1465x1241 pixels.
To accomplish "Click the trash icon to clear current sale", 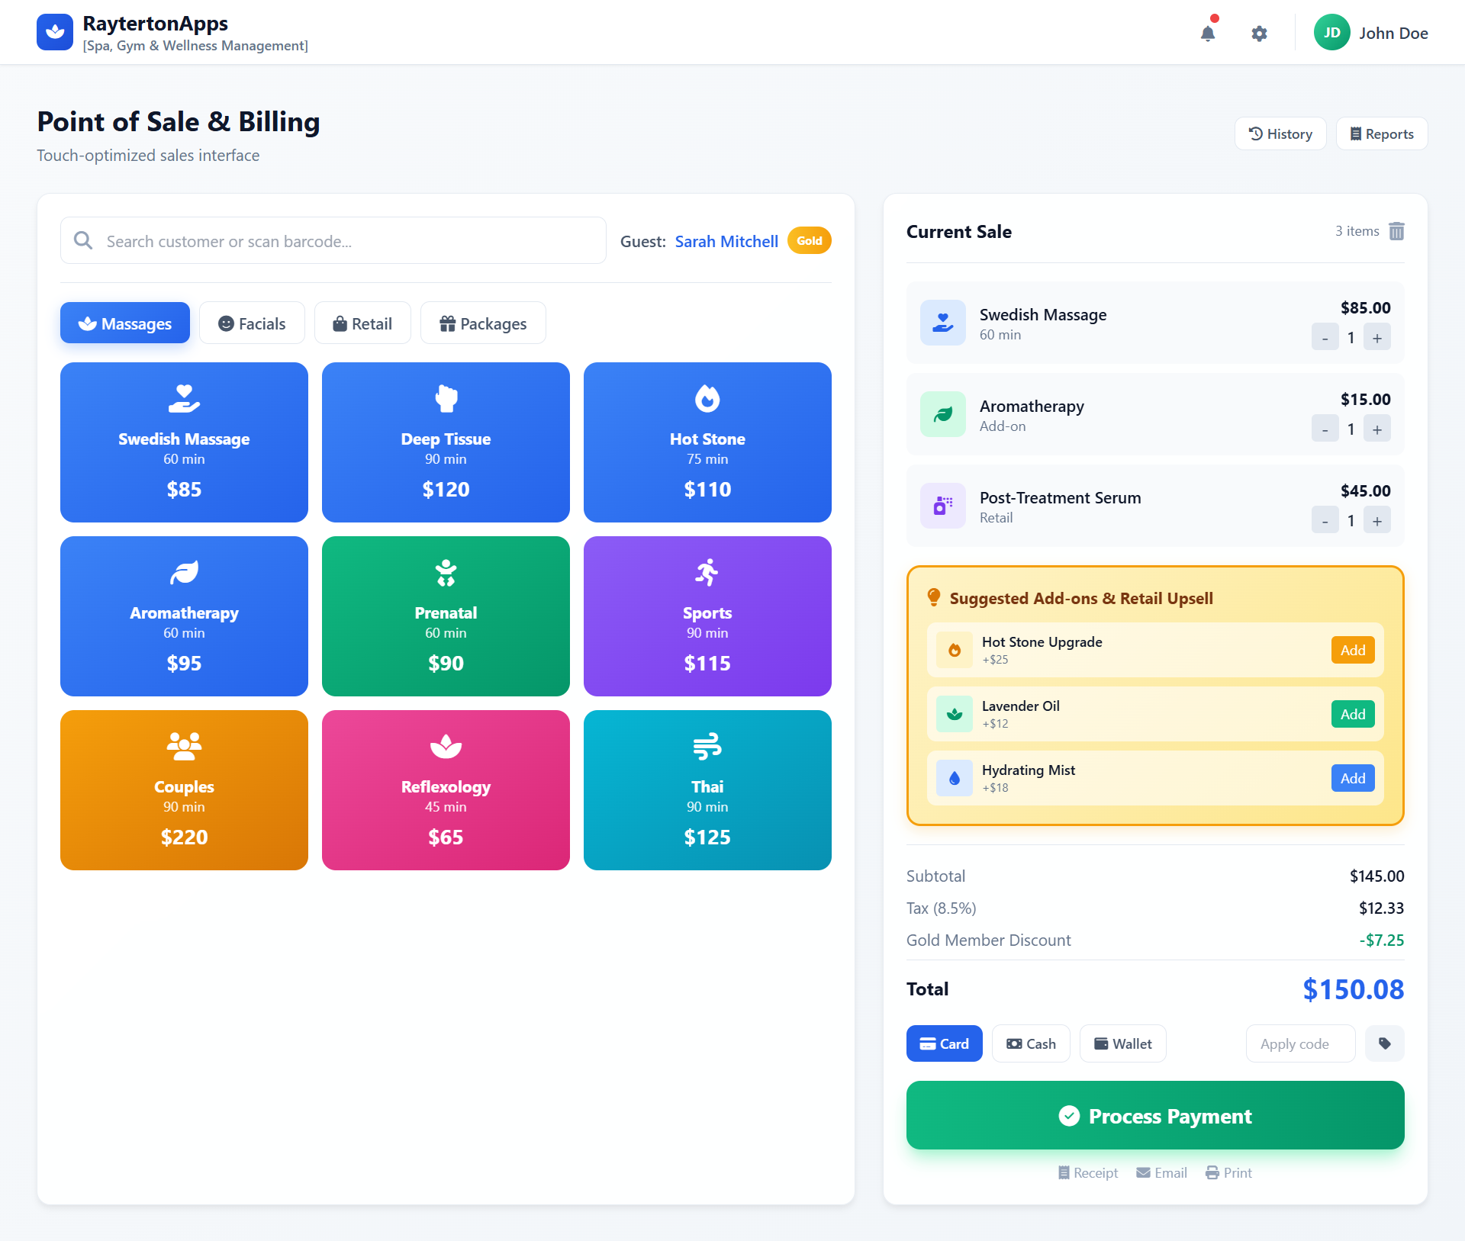I will (1397, 231).
